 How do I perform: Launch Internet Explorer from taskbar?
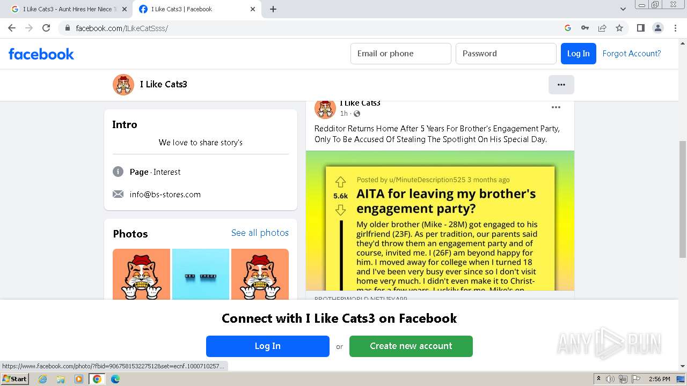click(x=43, y=379)
